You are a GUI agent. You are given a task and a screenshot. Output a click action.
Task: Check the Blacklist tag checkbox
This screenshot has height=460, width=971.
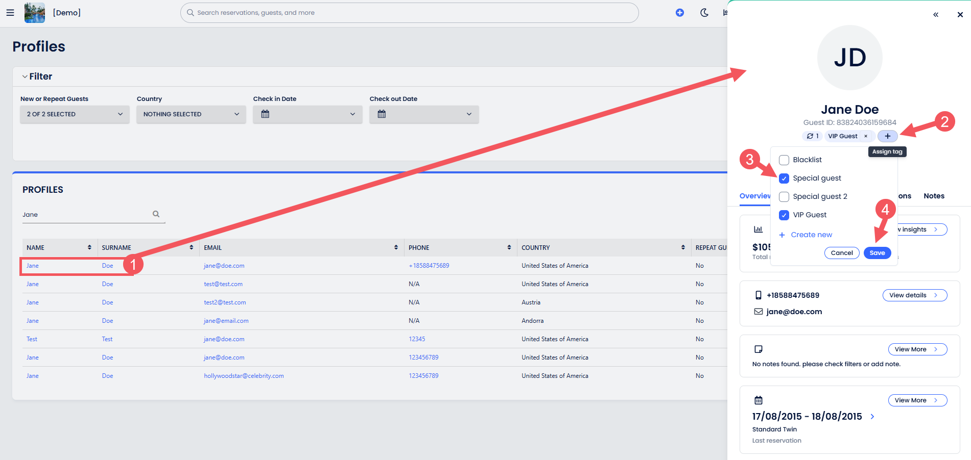click(x=784, y=160)
